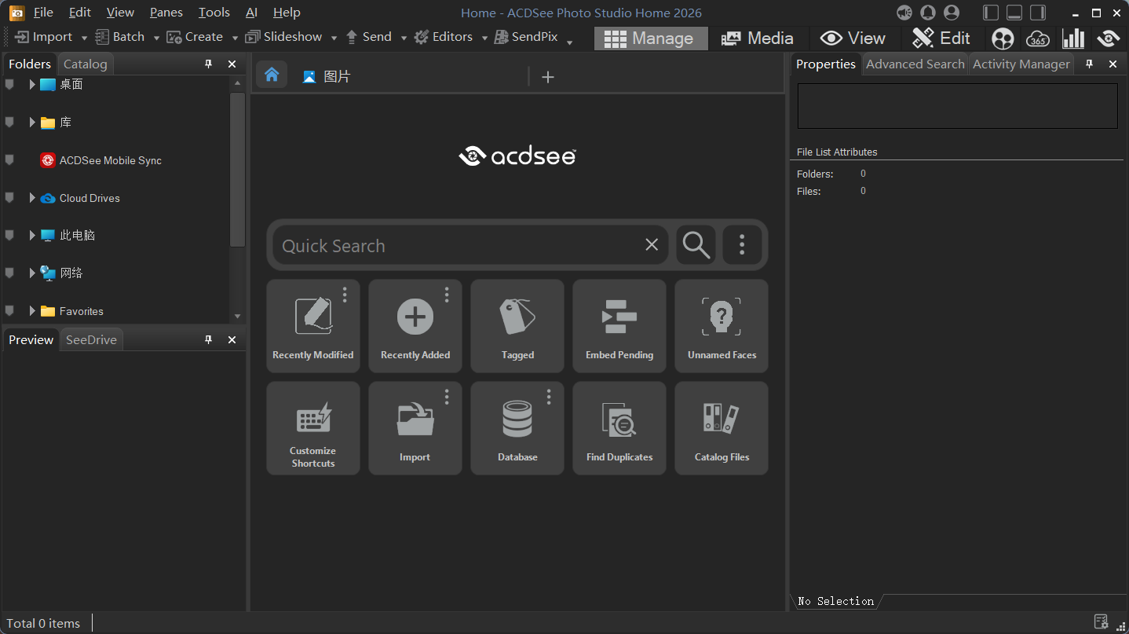Switch to the Catalog tab
The width and height of the screenshot is (1129, 634).
[85, 64]
